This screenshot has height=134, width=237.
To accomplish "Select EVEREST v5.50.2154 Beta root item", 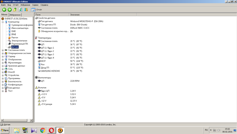I will coord(16,19).
